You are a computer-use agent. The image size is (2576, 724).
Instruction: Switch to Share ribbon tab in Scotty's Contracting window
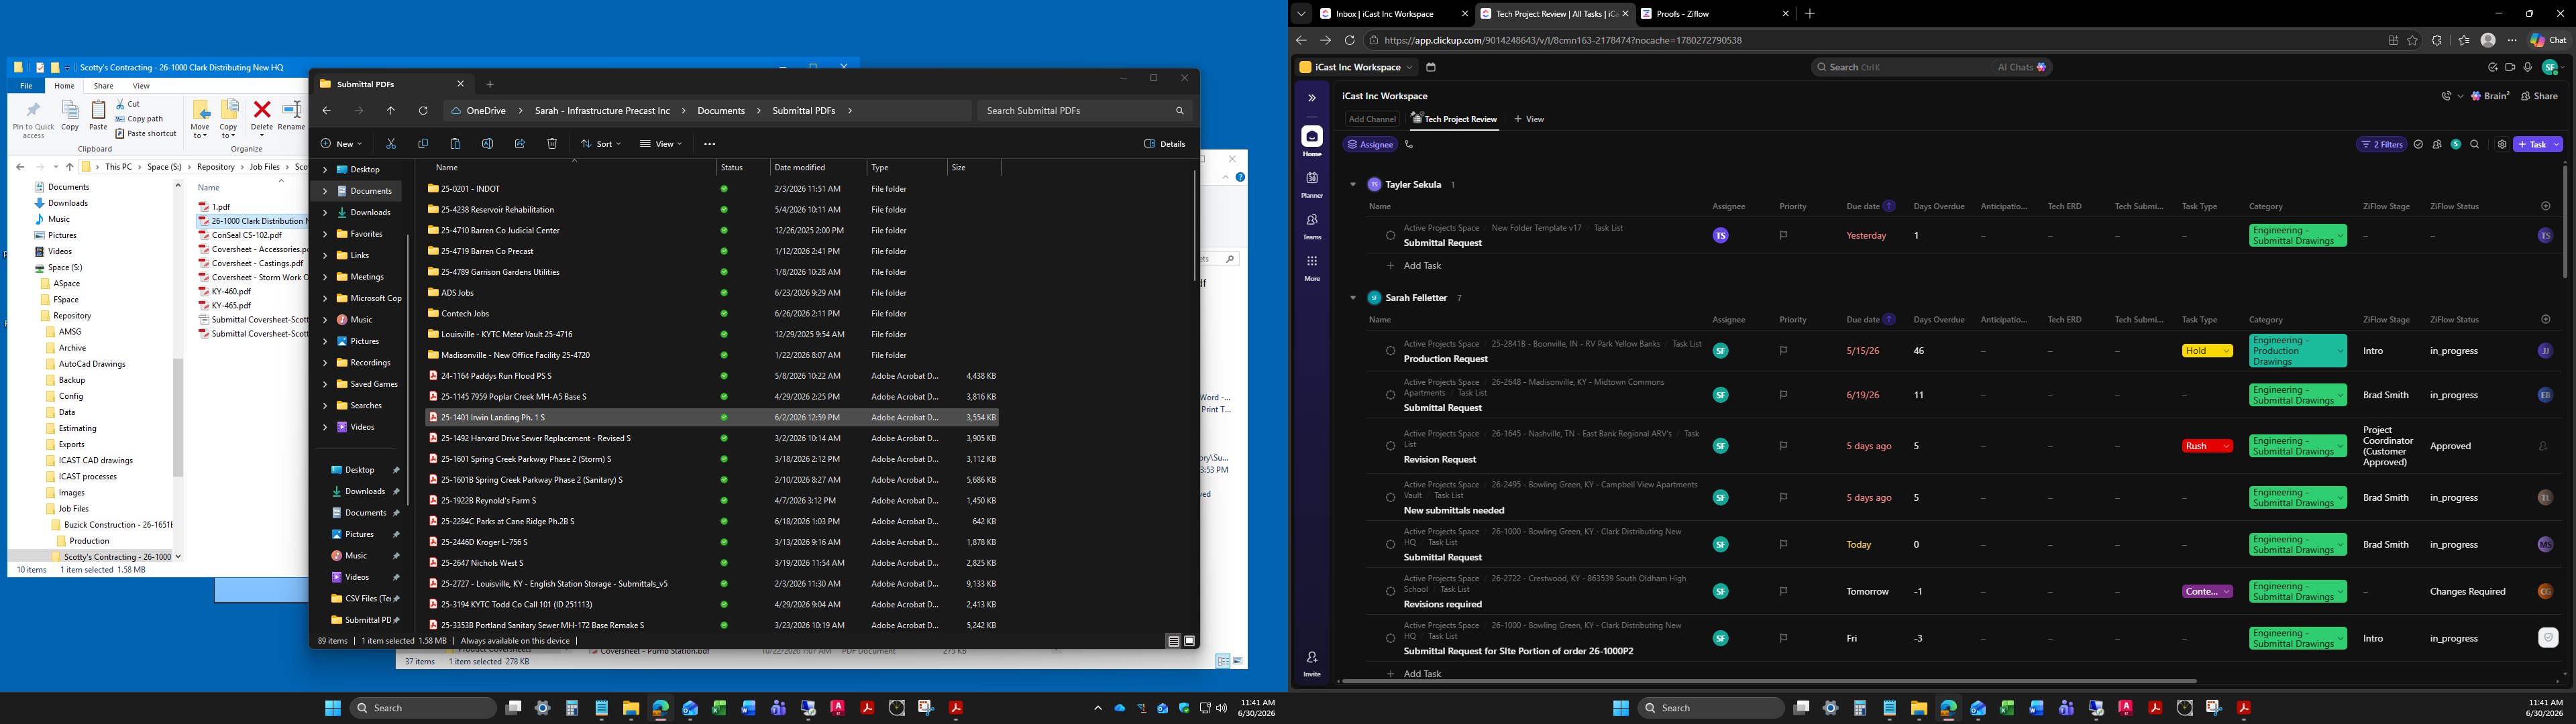[103, 86]
